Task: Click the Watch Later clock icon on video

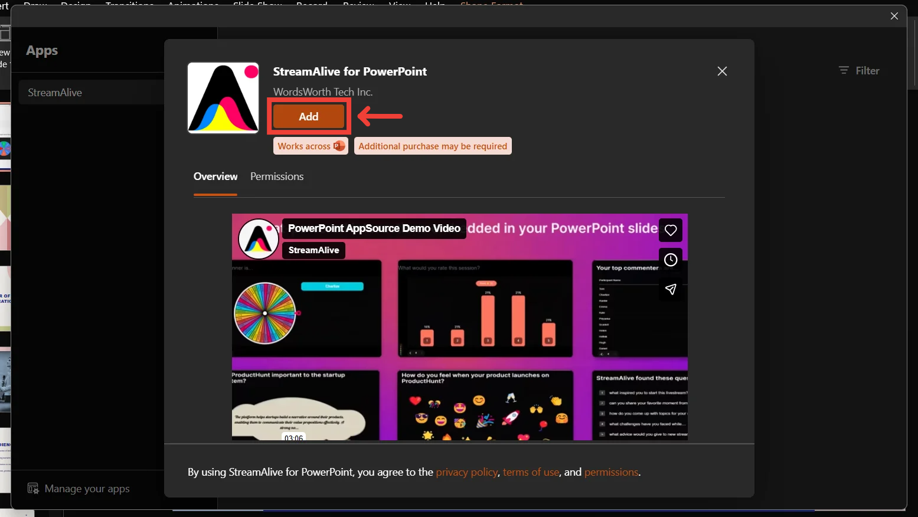Action: click(x=671, y=260)
